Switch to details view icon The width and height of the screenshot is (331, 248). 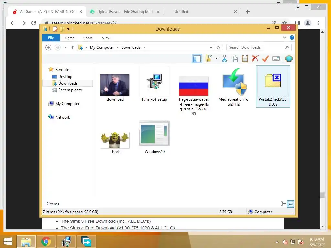283,204
